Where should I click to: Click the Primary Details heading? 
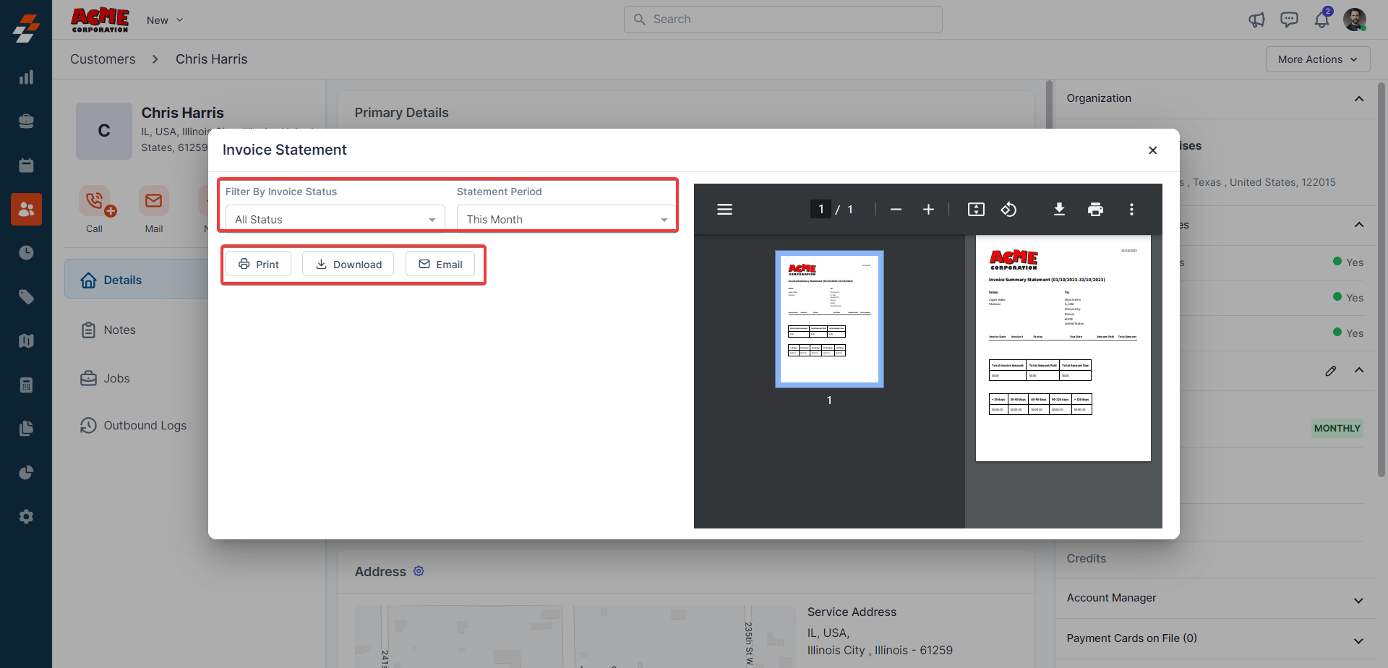click(401, 113)
